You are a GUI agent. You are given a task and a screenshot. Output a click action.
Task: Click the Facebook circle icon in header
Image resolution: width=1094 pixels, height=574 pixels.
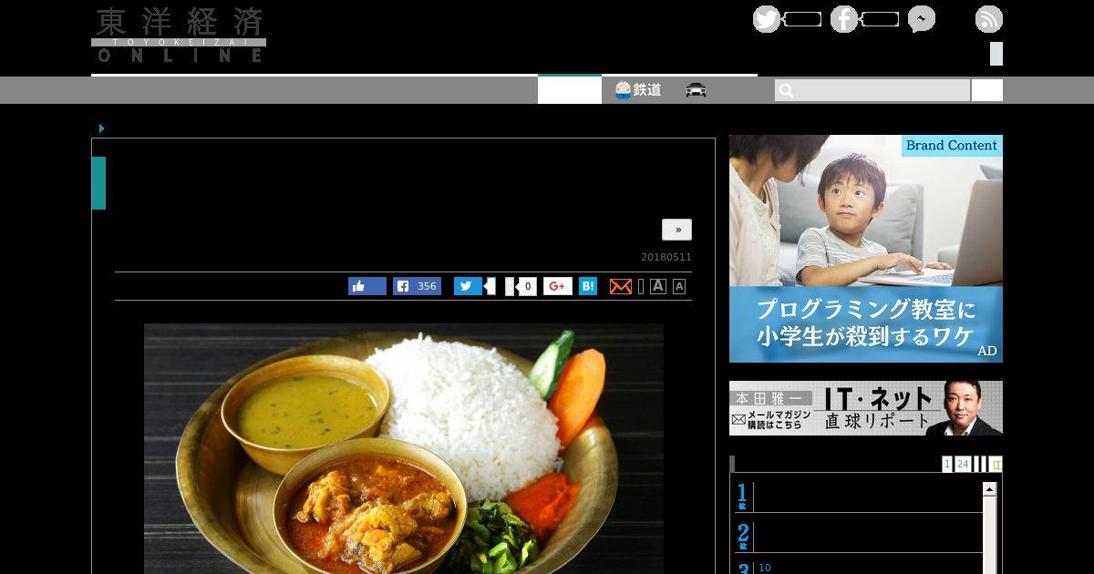[x=844, y=19]
